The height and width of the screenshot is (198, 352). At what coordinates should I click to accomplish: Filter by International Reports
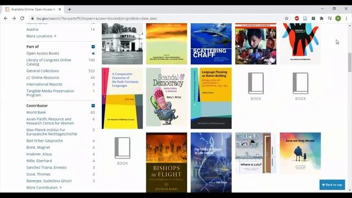click(x=44, y=84)
